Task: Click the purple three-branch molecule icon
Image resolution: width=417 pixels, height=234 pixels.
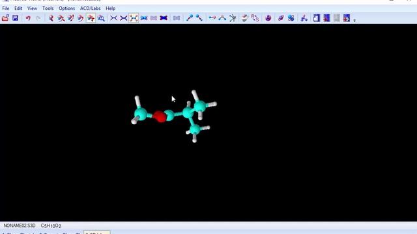Action: pyautogui.click(x=304, y=18)
